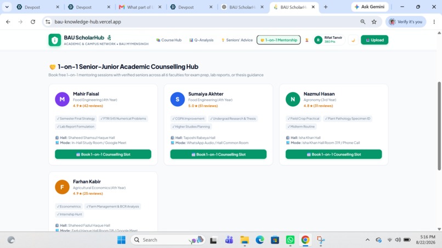Viewport: 442px width, 248px height.
Task: Click the green Upload button
Action: (x=375, y=40)
